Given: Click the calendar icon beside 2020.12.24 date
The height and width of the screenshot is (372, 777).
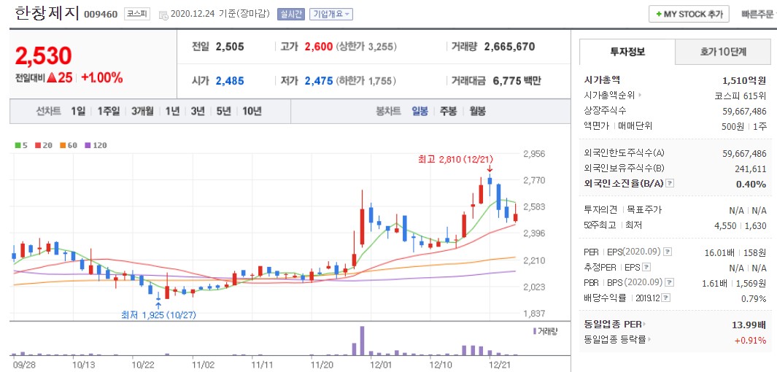Looking at the screenshot, I should (x=163, y=15).
